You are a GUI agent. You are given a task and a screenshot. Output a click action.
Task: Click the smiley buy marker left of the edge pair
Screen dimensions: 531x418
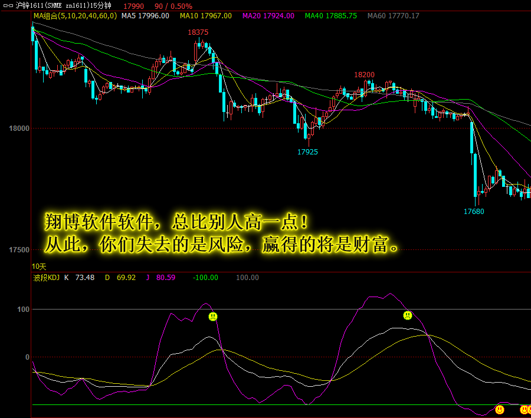(x=500, y=410)
